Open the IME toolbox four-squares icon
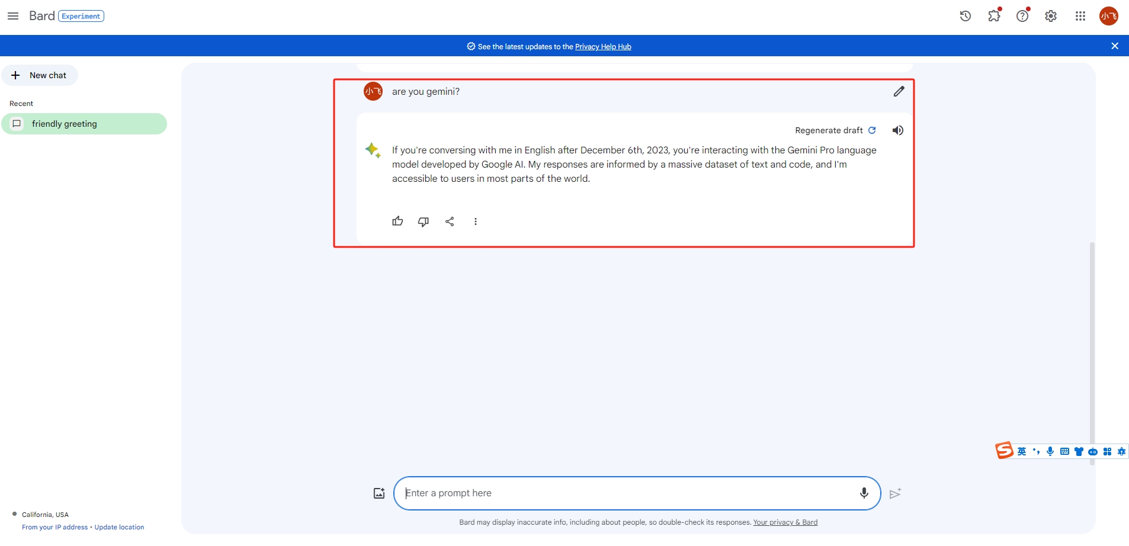The image size is (1129, 546). click(x=1107, y=451)
